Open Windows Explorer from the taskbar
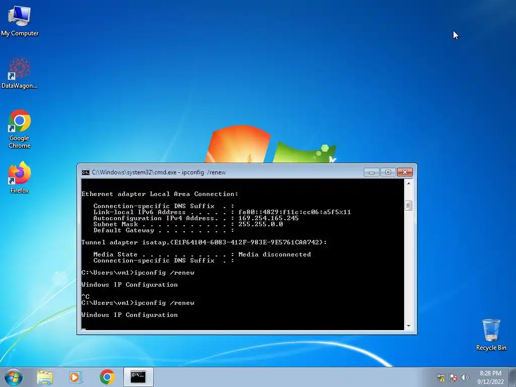This screenshot has height=387, width=516. 45,377
